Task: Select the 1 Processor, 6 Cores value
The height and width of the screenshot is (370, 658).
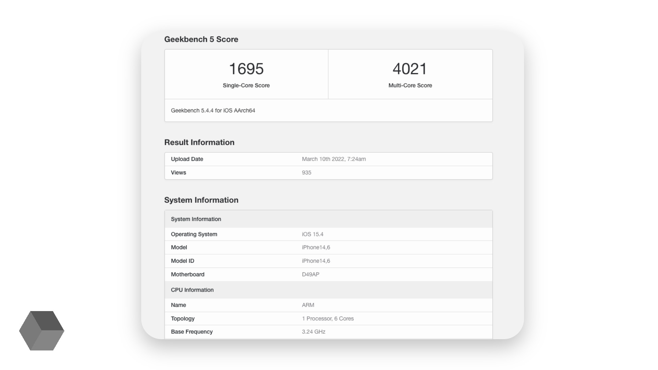Action: pyautogui.click(x=328, y=319)
